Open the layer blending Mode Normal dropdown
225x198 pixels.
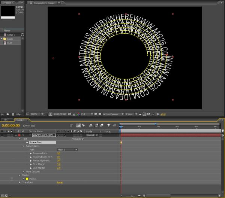pos(92,135)
